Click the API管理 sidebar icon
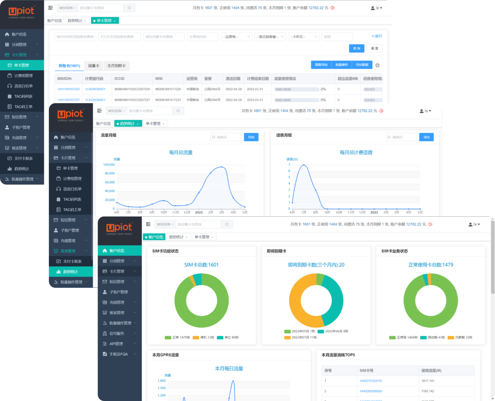The height and width of the screenshot is (401, 495). point(105,344)
